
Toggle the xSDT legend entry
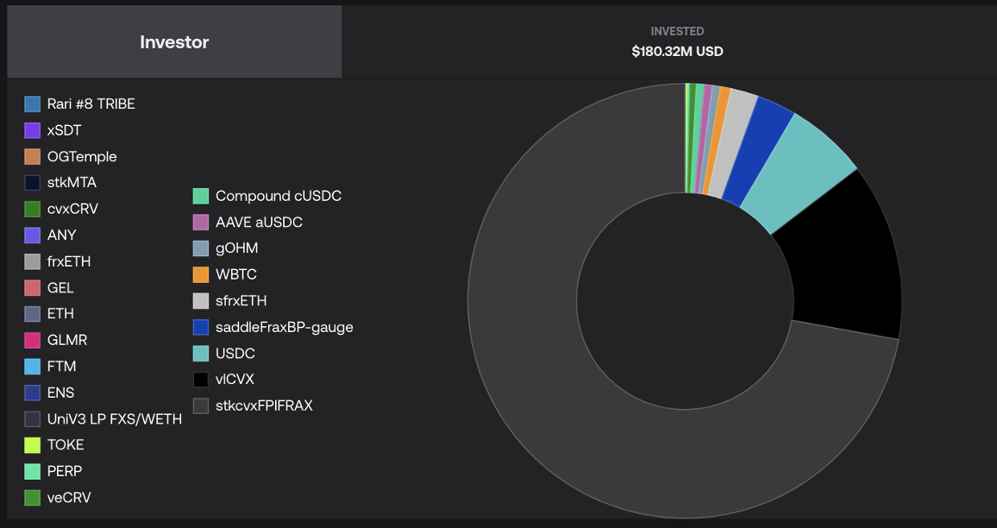tap(65, 130)
